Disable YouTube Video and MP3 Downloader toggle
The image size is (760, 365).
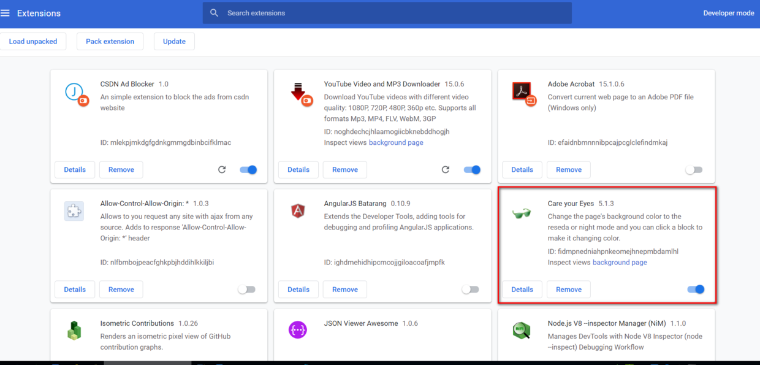[472, 170]
